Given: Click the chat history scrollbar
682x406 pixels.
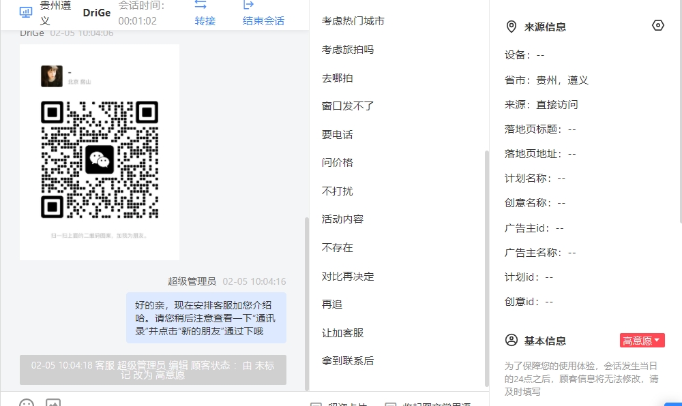Looking at the screenshot, I should [x=307, y=303].
